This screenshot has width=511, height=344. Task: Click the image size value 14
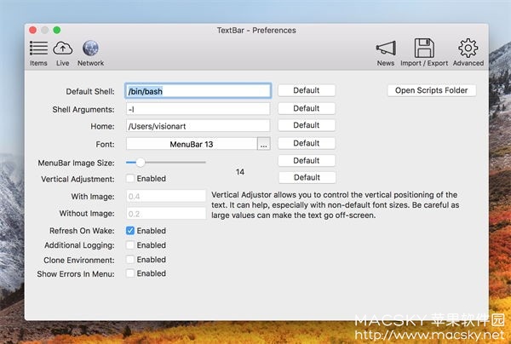click(240, 172)
